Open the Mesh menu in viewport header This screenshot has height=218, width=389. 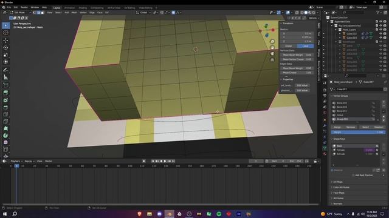coord(74,12)
